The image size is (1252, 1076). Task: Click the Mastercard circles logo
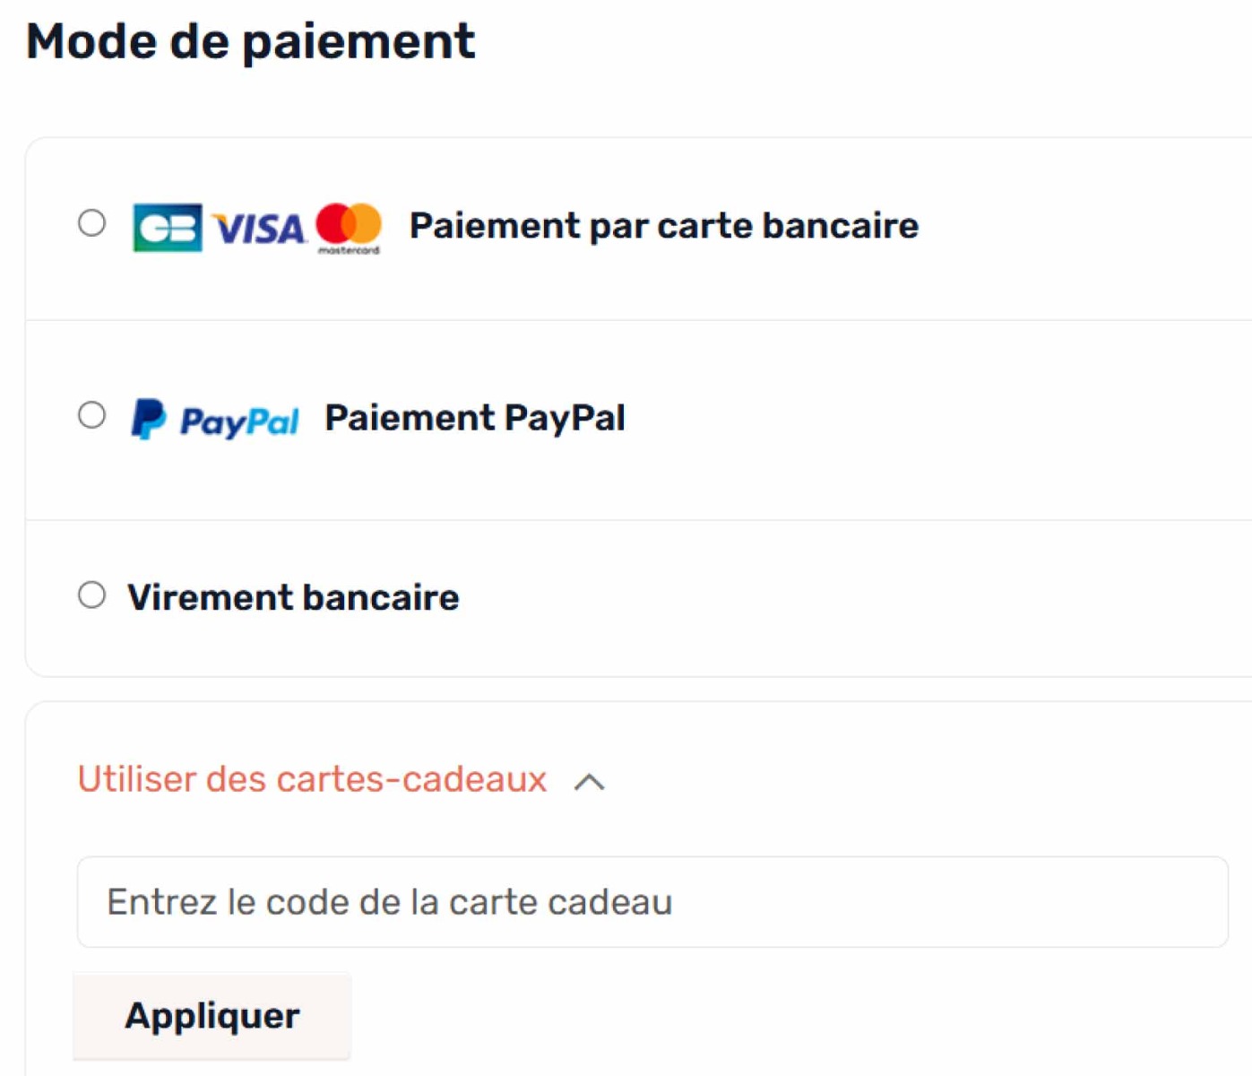(x=349, y=223)
